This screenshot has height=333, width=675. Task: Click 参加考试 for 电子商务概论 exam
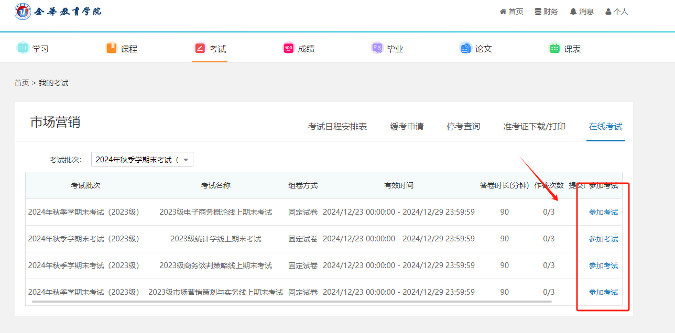tap(603, 213)
